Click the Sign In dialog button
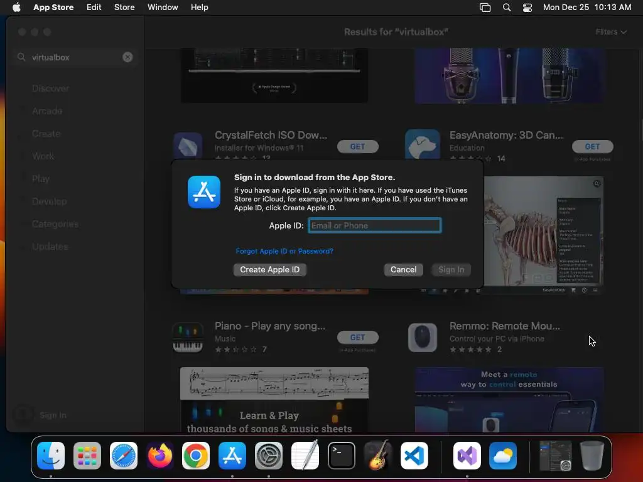 pyautogui.click(x=451, y=270)
